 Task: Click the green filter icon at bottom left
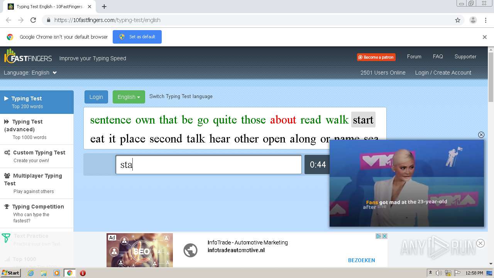tap(6, 238)
